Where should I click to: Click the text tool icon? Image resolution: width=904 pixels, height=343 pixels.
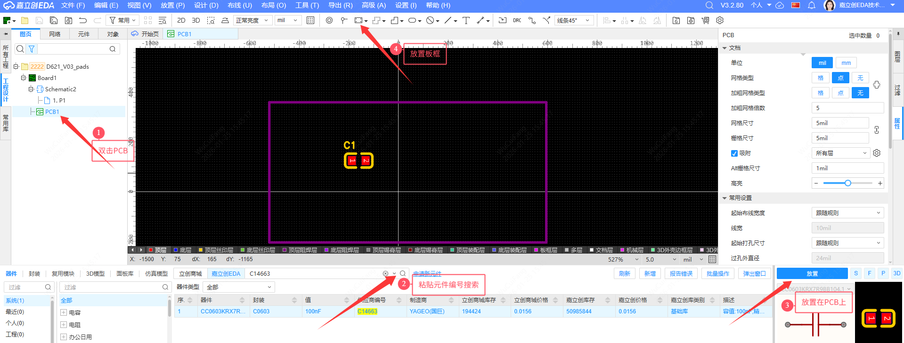tap(466, 20)
